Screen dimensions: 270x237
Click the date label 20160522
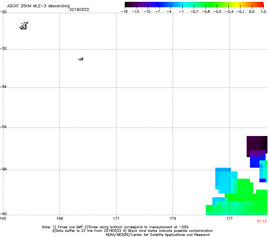coord(79,9)
